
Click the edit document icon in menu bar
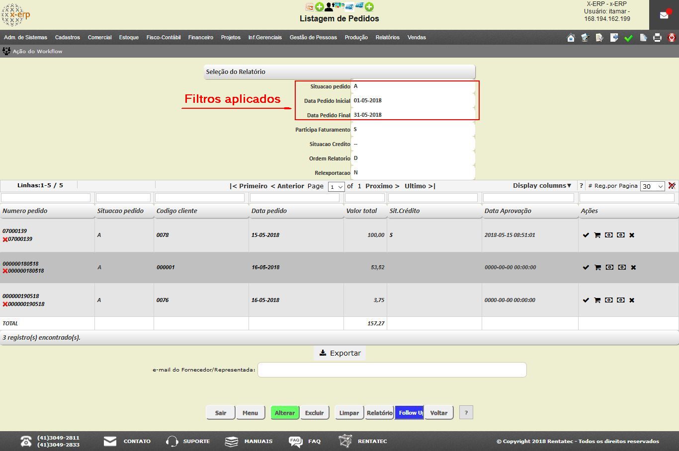tap(585, 38)
